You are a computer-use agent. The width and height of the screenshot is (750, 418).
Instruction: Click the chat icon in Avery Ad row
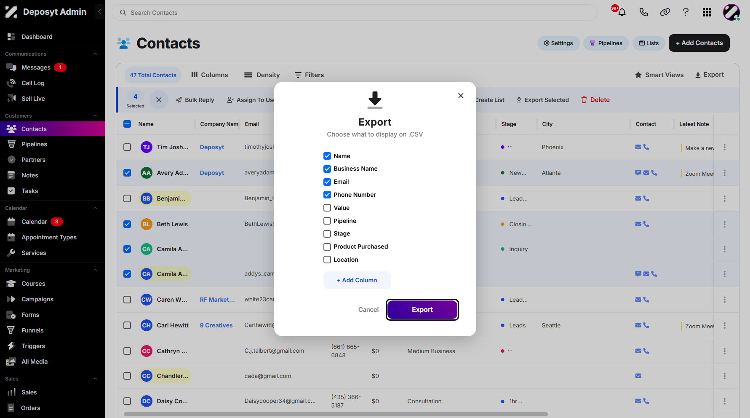[x=638, y=173]
